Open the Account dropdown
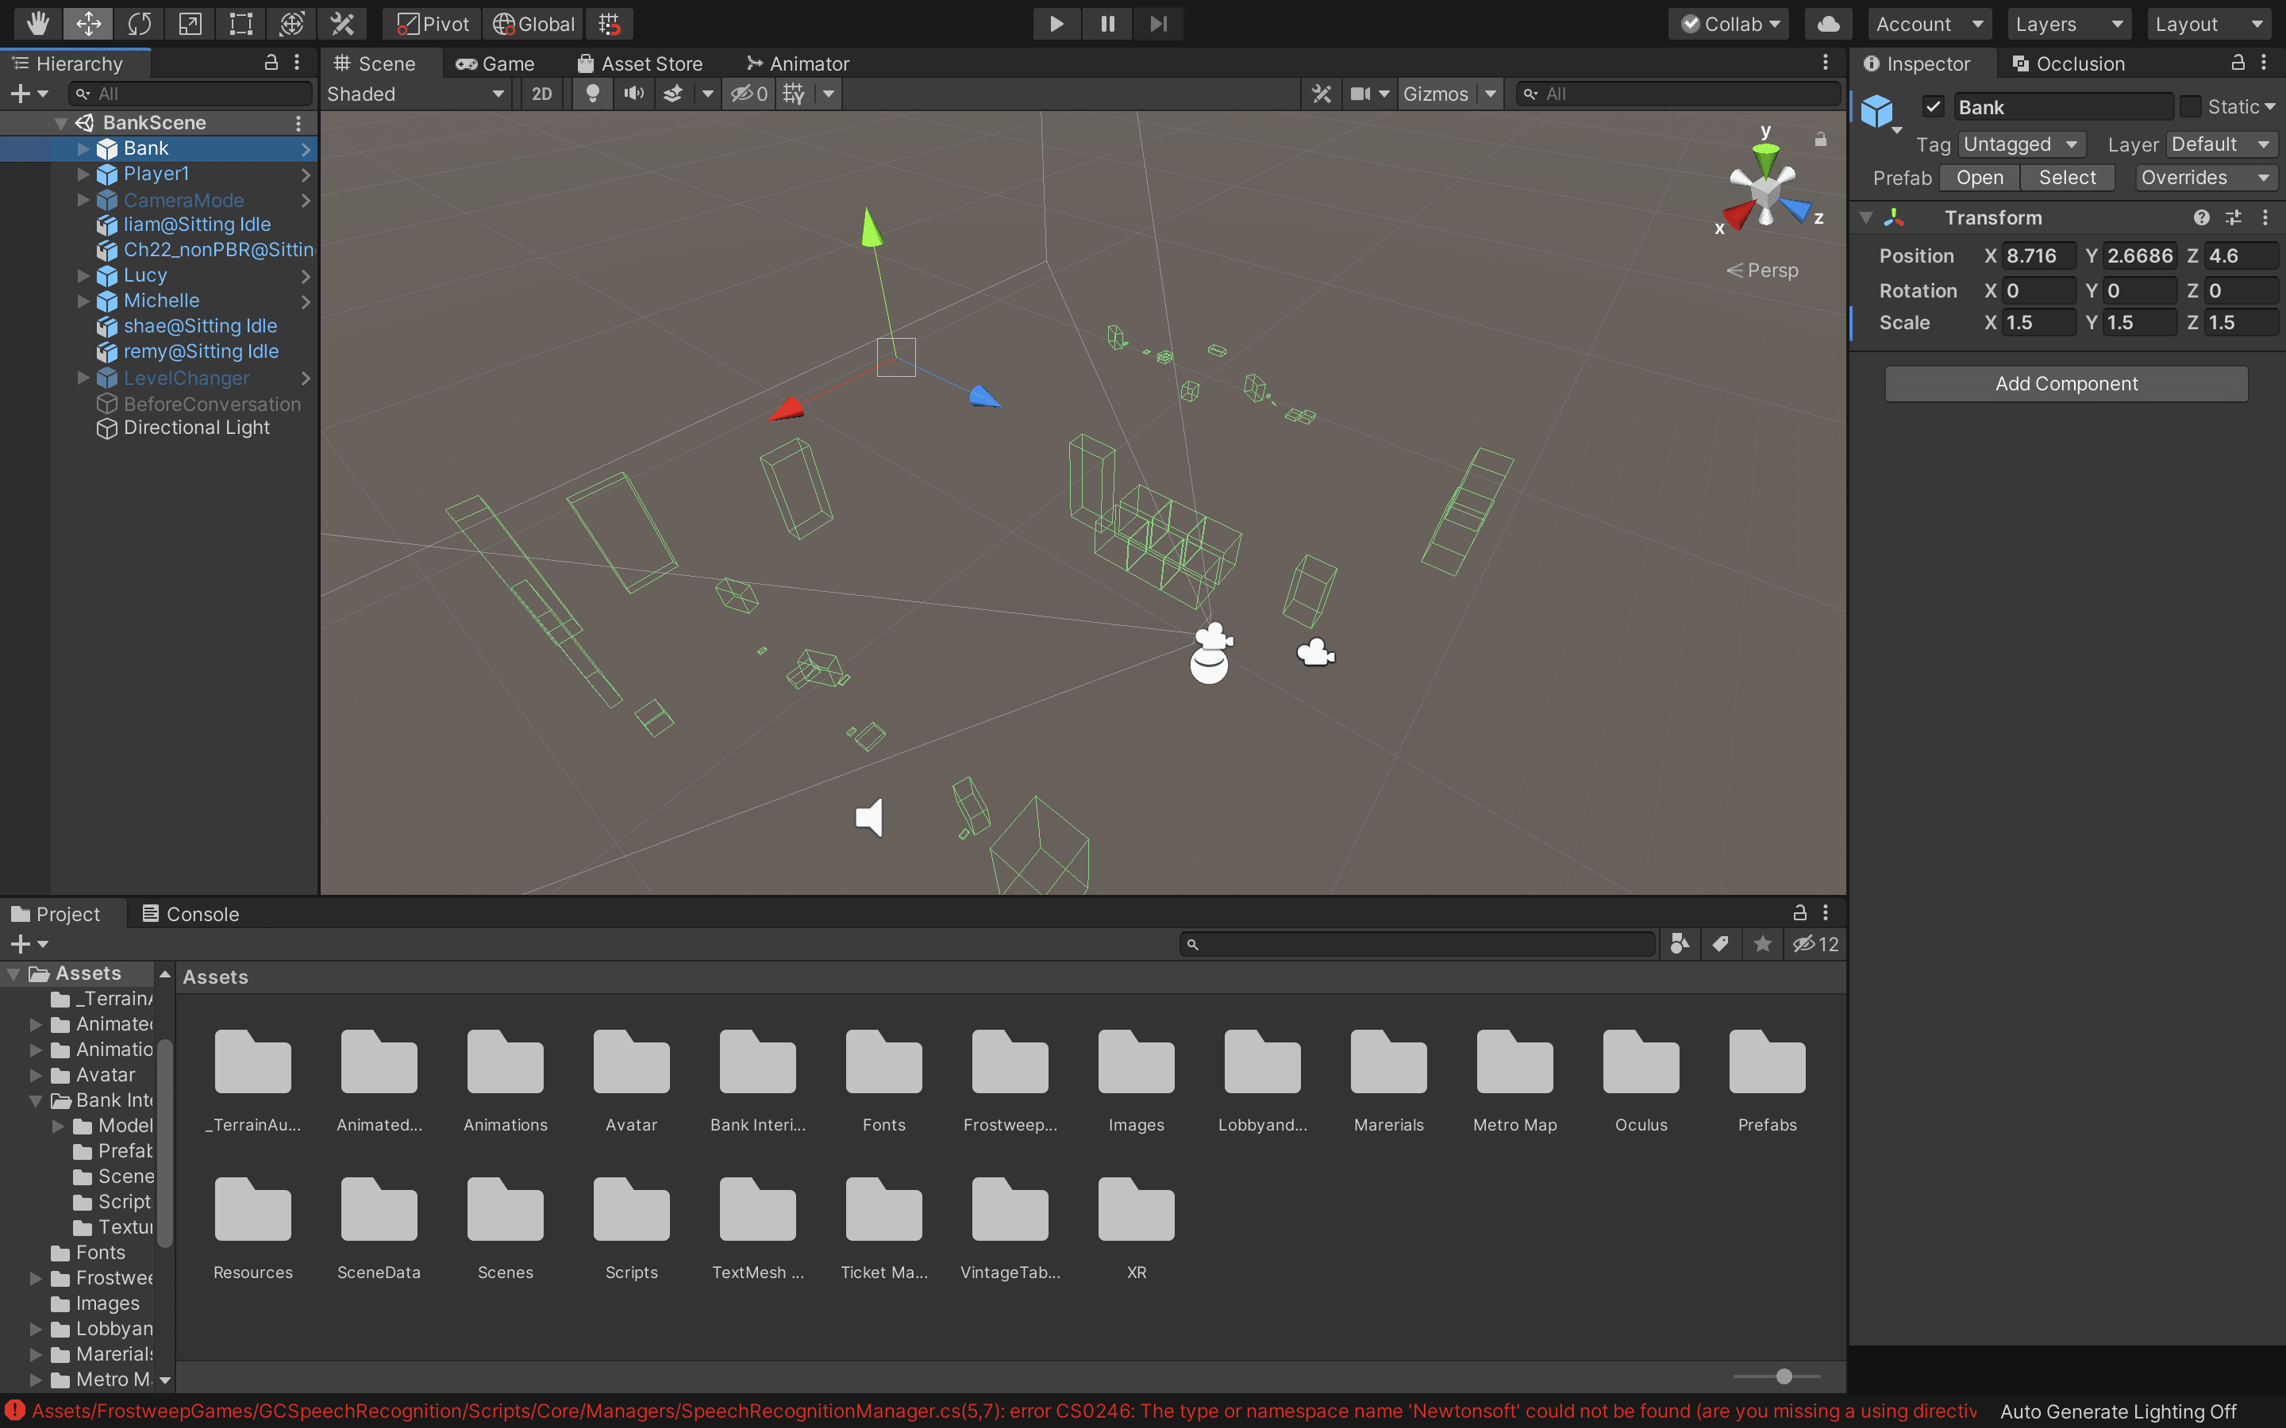 click(1929, 24)
